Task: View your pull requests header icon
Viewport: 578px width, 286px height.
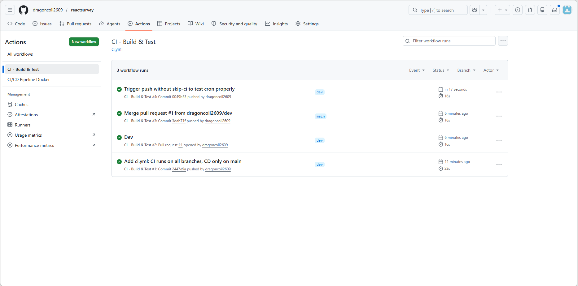Action: 530,10
